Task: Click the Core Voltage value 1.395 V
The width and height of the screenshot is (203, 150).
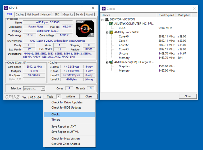Action: (x=64, y=35)
